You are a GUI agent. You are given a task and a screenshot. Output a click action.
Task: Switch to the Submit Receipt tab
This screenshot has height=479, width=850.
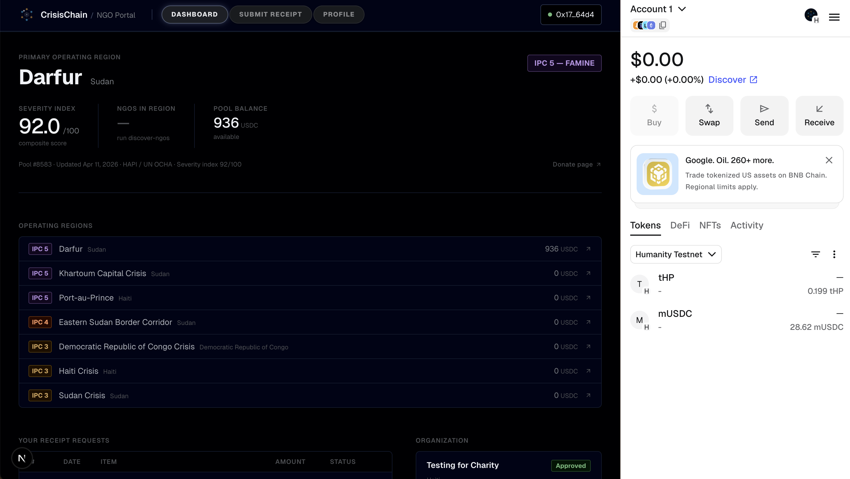click(x=270, y=15)
